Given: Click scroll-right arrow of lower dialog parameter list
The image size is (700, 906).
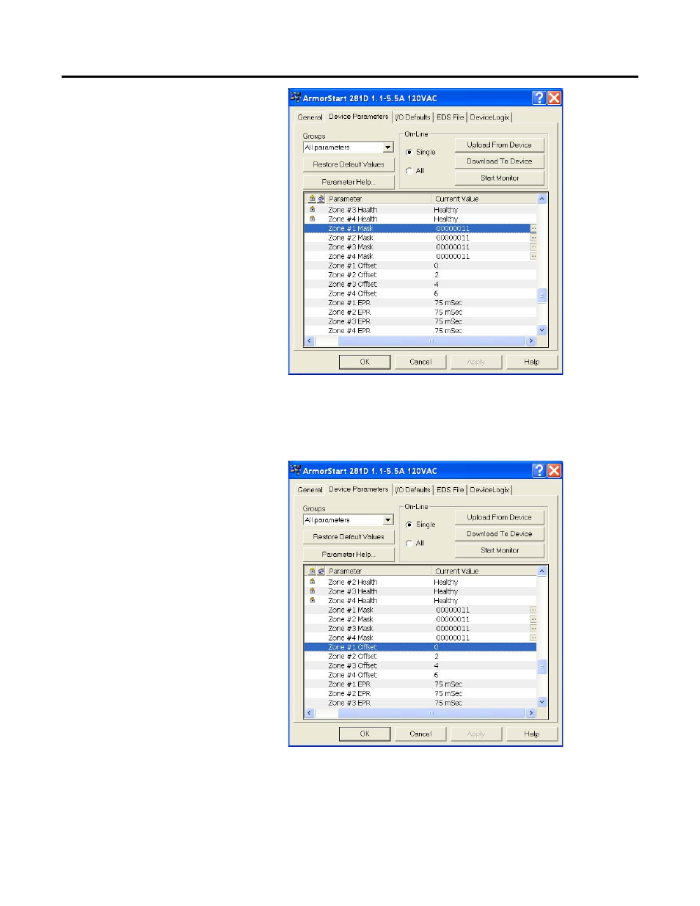Looking at the screenshot, I should [x=531, y=713].
